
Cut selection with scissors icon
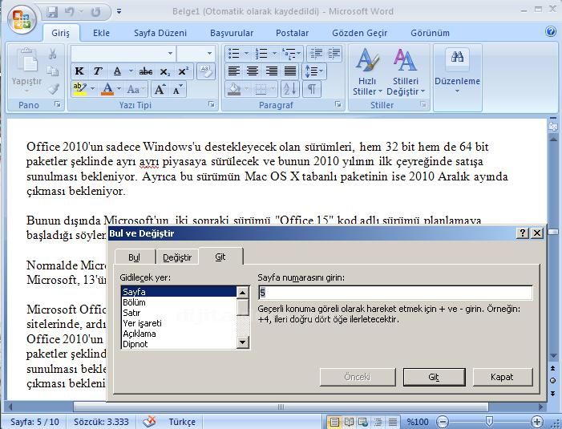(52, 54)
